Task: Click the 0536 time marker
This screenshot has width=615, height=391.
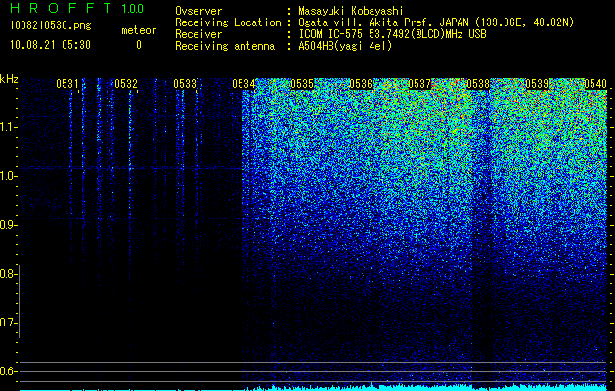Action: 361,84
